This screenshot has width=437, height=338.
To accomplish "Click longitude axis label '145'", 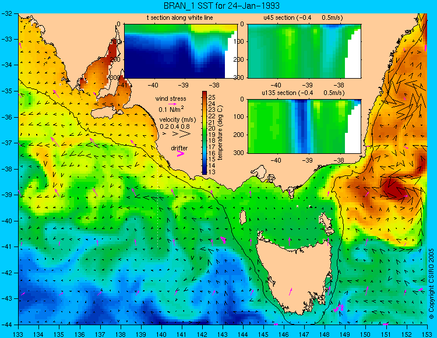I will [263, 334].
